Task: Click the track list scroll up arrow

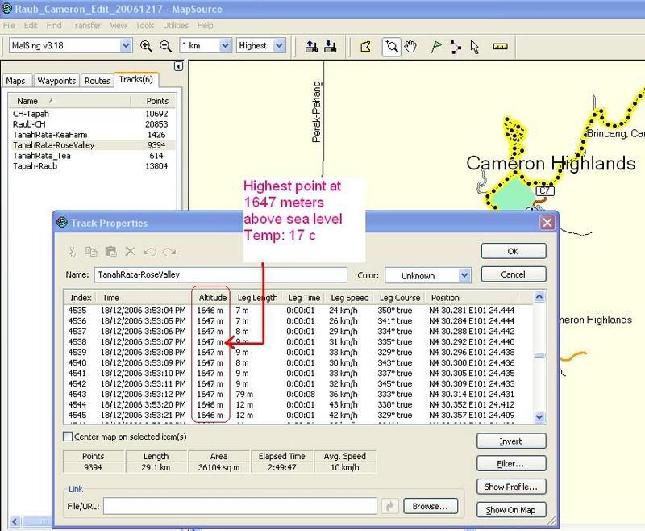Action: tap(539, 297)
